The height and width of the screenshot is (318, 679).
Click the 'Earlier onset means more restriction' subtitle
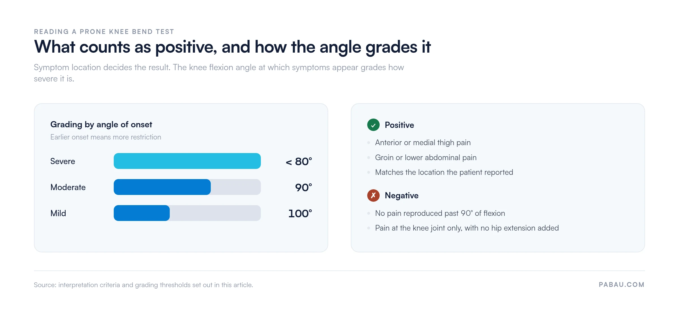click(106, 137)
